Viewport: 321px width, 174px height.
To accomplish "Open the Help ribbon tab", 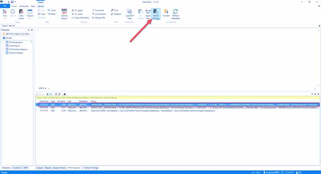I will coord(33,6).
